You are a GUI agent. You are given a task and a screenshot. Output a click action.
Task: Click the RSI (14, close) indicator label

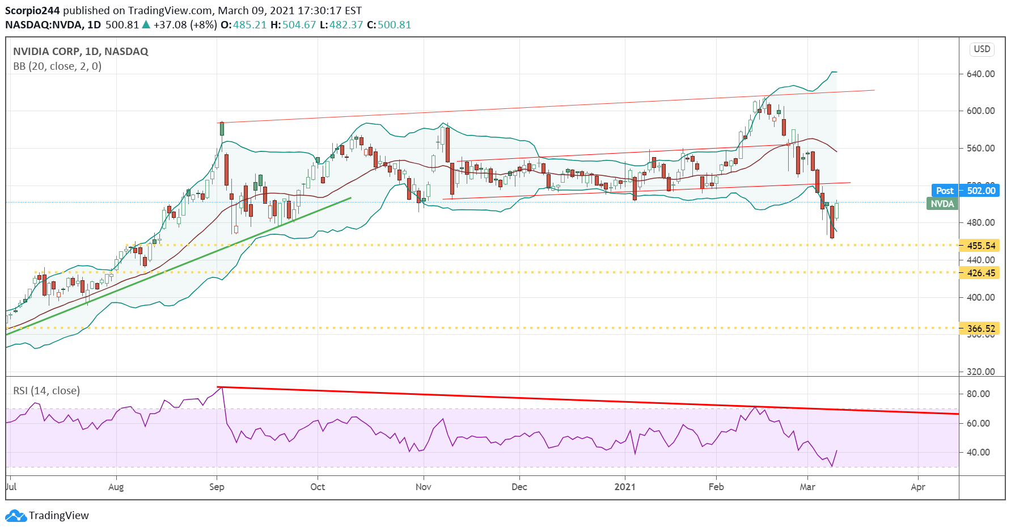tap(46, 391)
